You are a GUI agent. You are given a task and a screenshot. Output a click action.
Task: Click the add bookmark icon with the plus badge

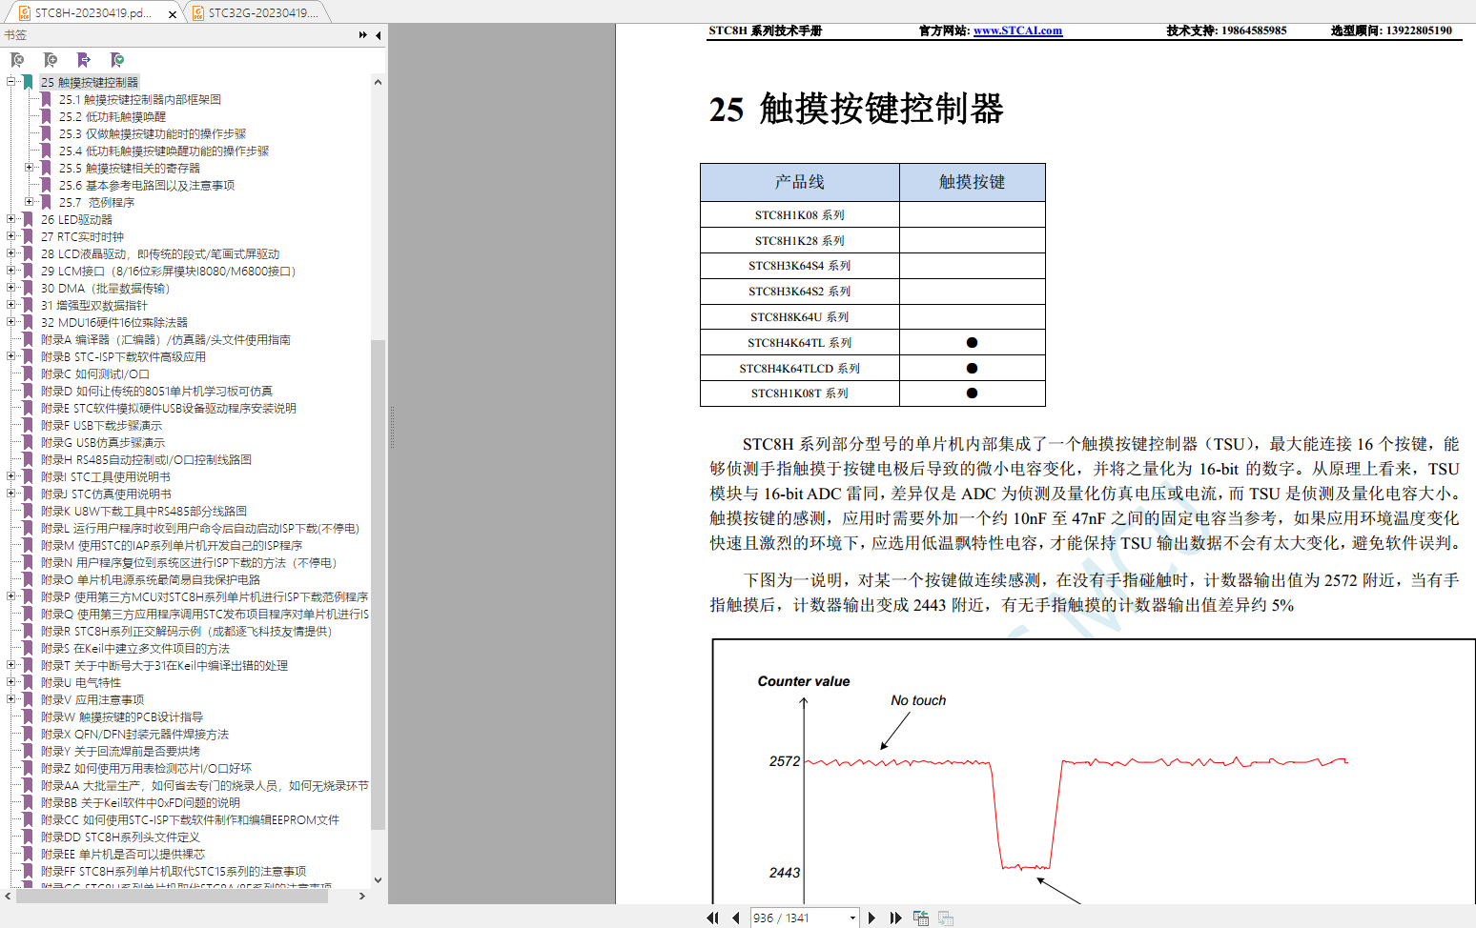pos(51,60)
